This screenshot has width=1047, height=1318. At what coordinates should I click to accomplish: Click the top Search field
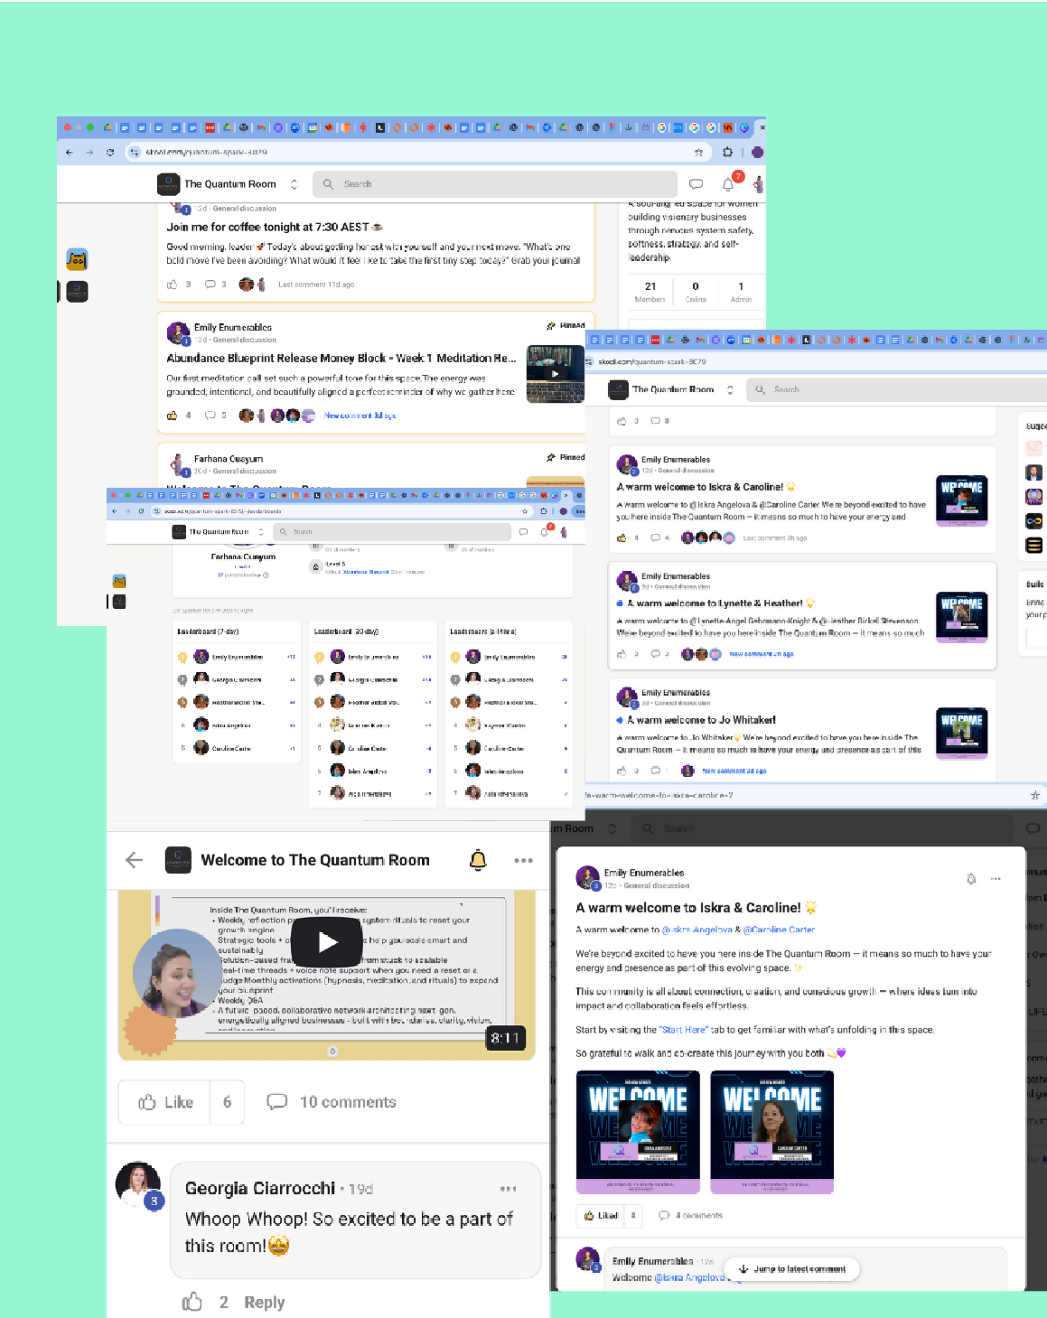(495, 184)
